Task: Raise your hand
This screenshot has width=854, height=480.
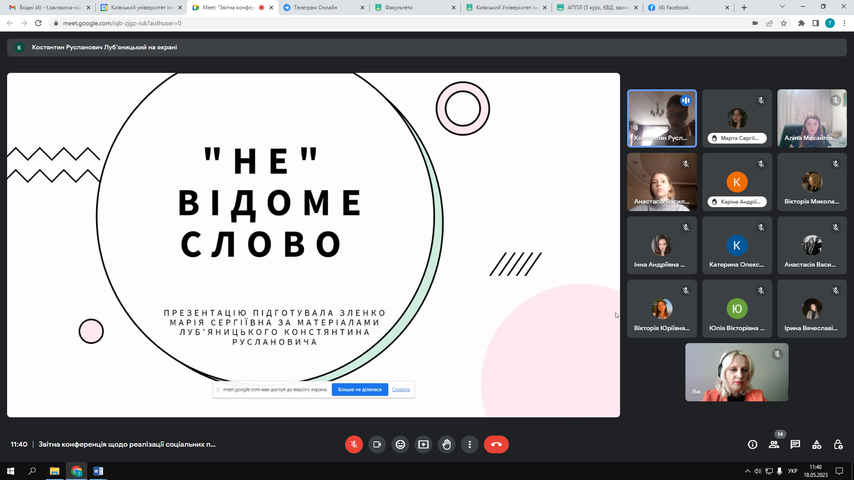Action: (x=447, y=444)
